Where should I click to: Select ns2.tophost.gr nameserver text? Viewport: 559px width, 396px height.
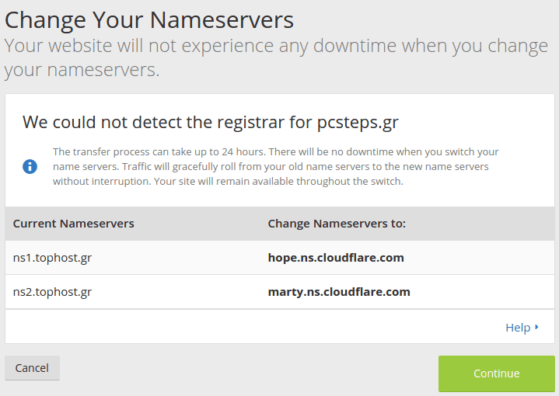click(52, 292)
